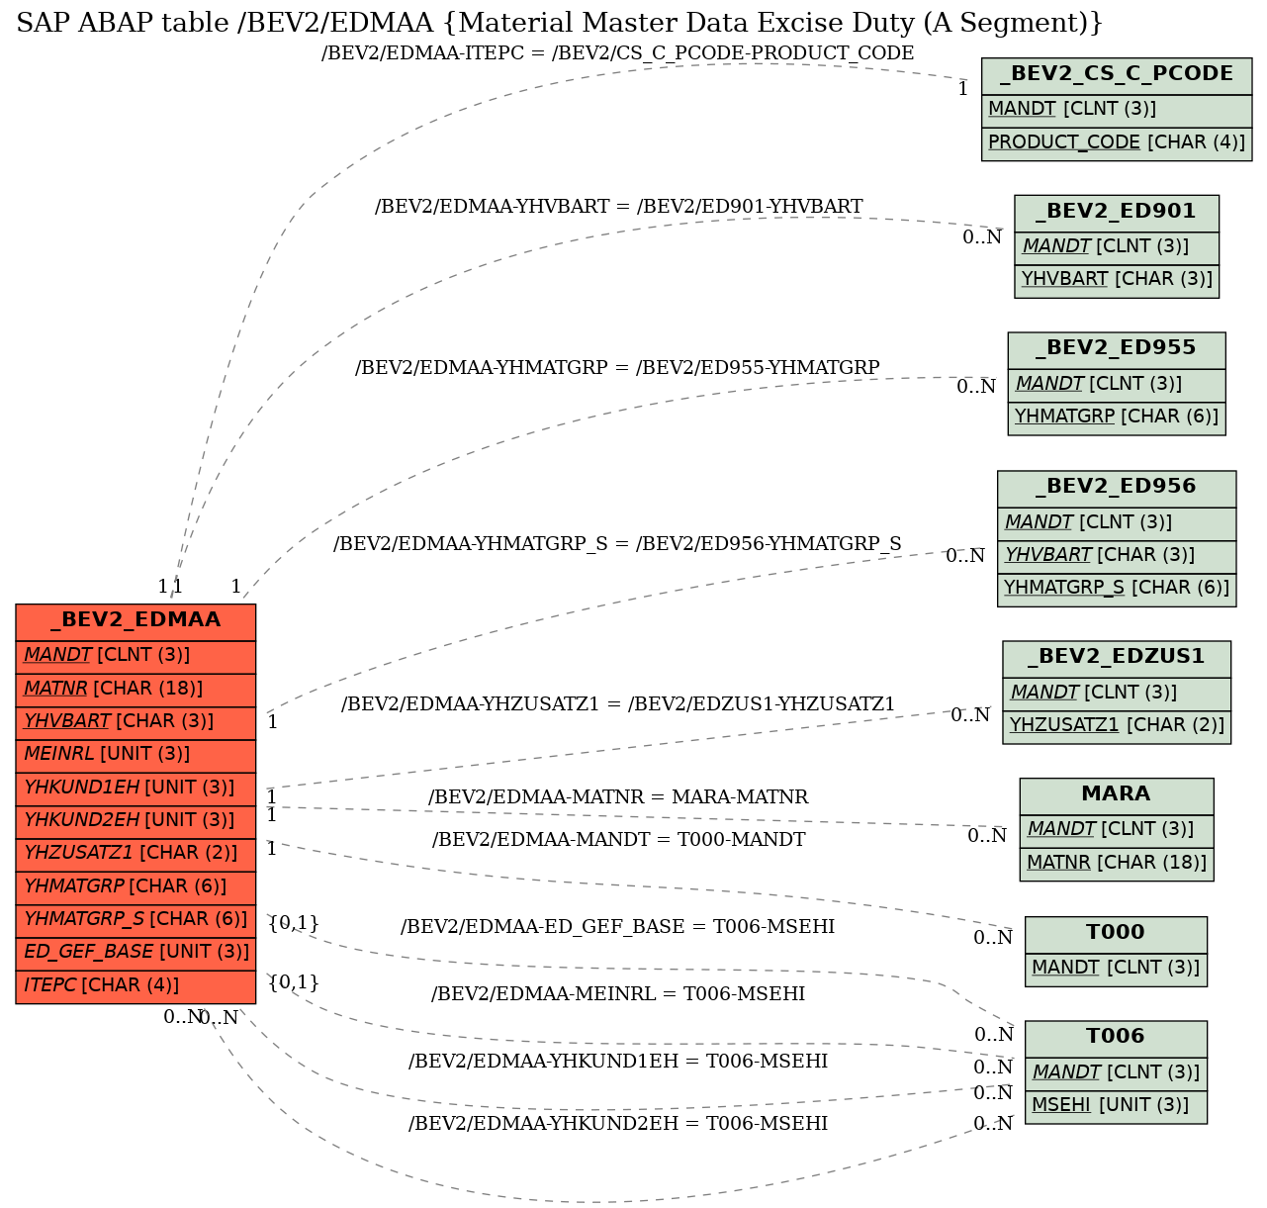Select MSEHI [UNIT (3)] in T006 table
This screenshot has height=1208, width=1267.
tap(1117, 1106)
